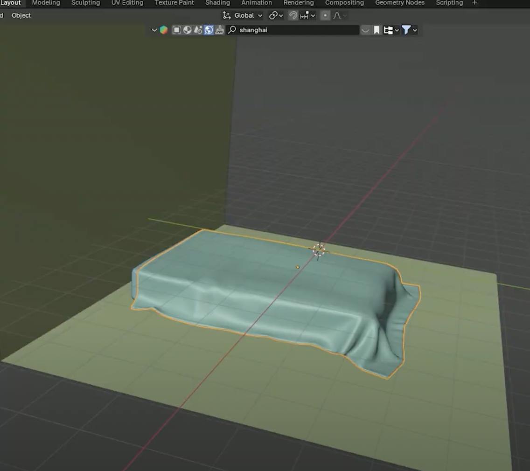Open proportional editing falloff curve

pyautogui.click(x=339, y=15)
